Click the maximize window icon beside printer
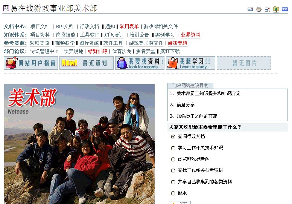The image size is (292, 204). click(x=267, y=9)
